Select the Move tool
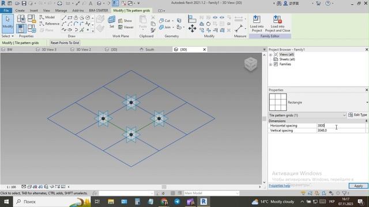This screenshot has height=207, width=369. [192, 28]
